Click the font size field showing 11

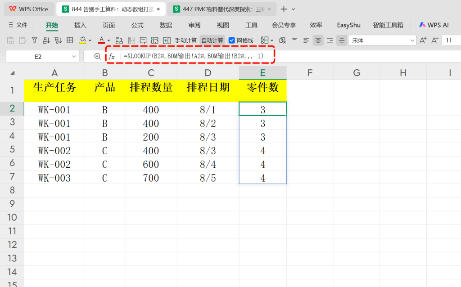[451, 40]
